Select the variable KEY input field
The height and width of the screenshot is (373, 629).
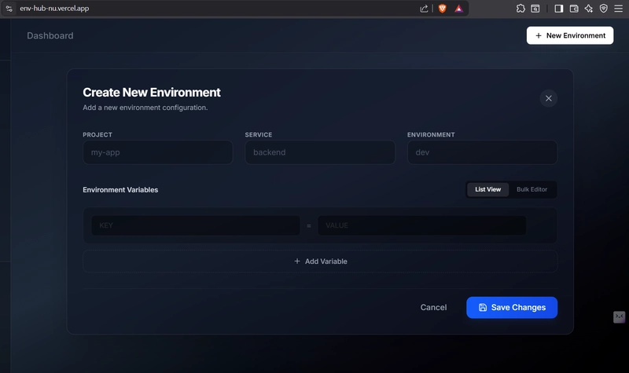point(195,225)
